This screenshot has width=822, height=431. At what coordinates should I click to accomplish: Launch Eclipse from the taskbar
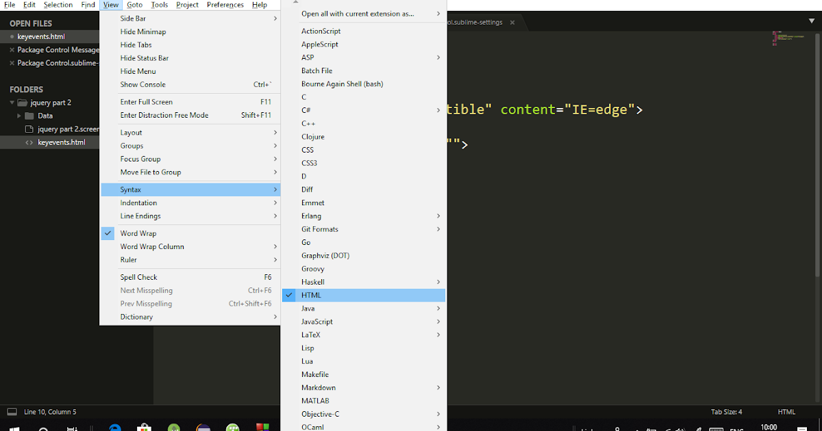click(x=202, y=428)
